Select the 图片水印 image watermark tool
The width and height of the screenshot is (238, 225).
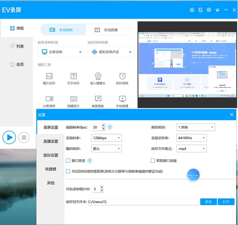49,79
